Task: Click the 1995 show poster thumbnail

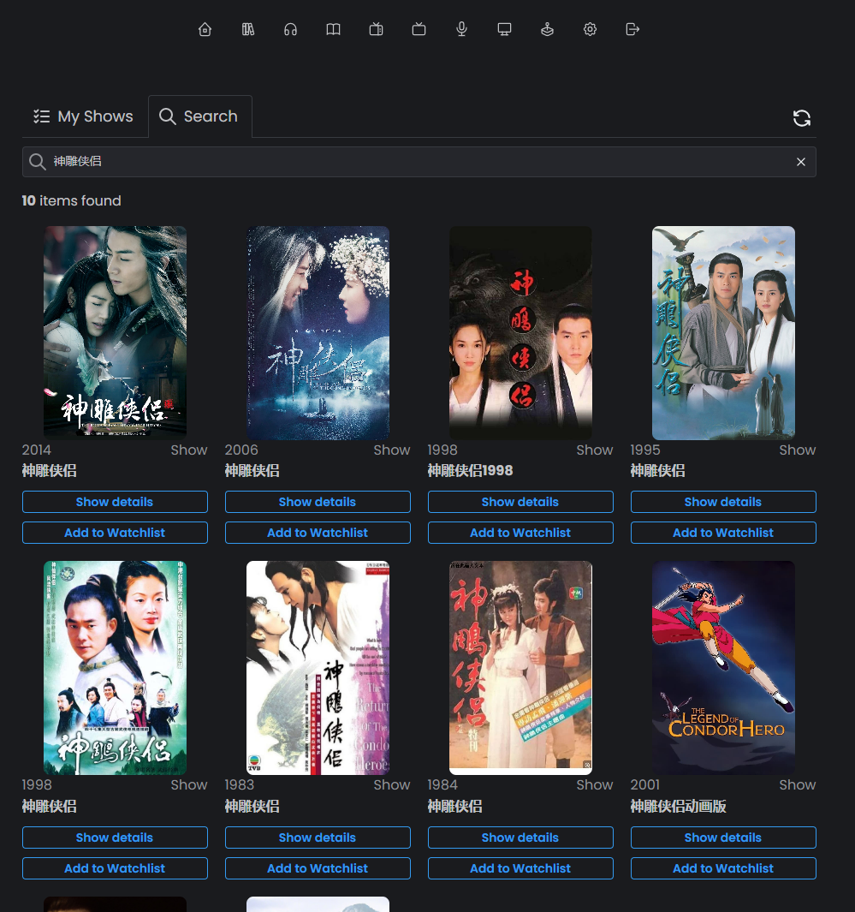Action: pos(723,333)
